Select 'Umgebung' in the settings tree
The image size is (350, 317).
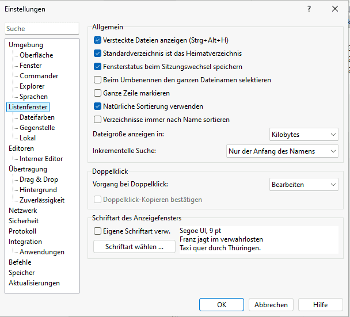click(x=26, y=45)
